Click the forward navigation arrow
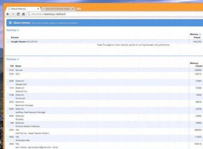Screen dimensions: 203x149 click(x=13, y=14)
